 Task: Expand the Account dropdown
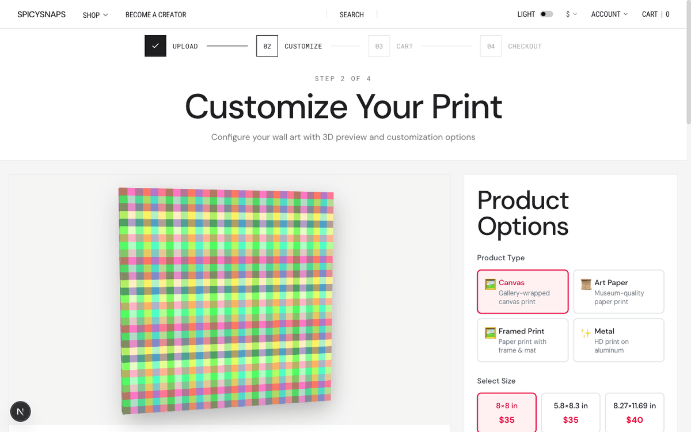[x=609, y=14]
